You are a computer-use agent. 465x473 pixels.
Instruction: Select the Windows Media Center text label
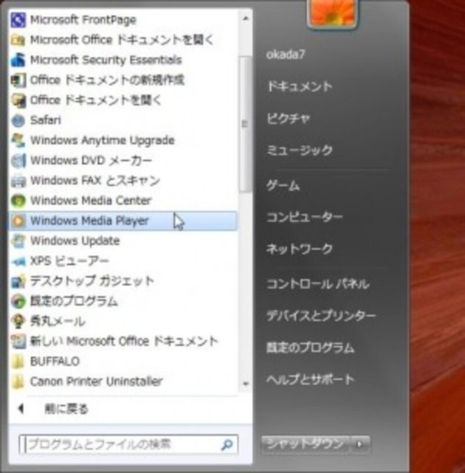(91, 201)
